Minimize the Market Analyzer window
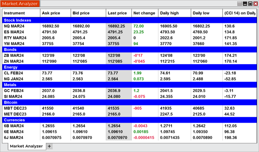This screenshot has height=152, width=259. point(245,3)
